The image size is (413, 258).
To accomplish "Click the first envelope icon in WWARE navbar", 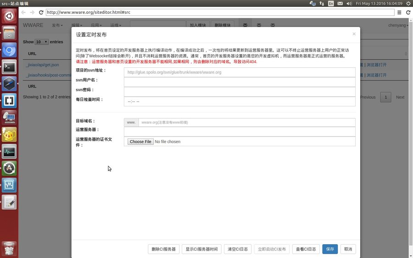I will (x=245, y=25).
